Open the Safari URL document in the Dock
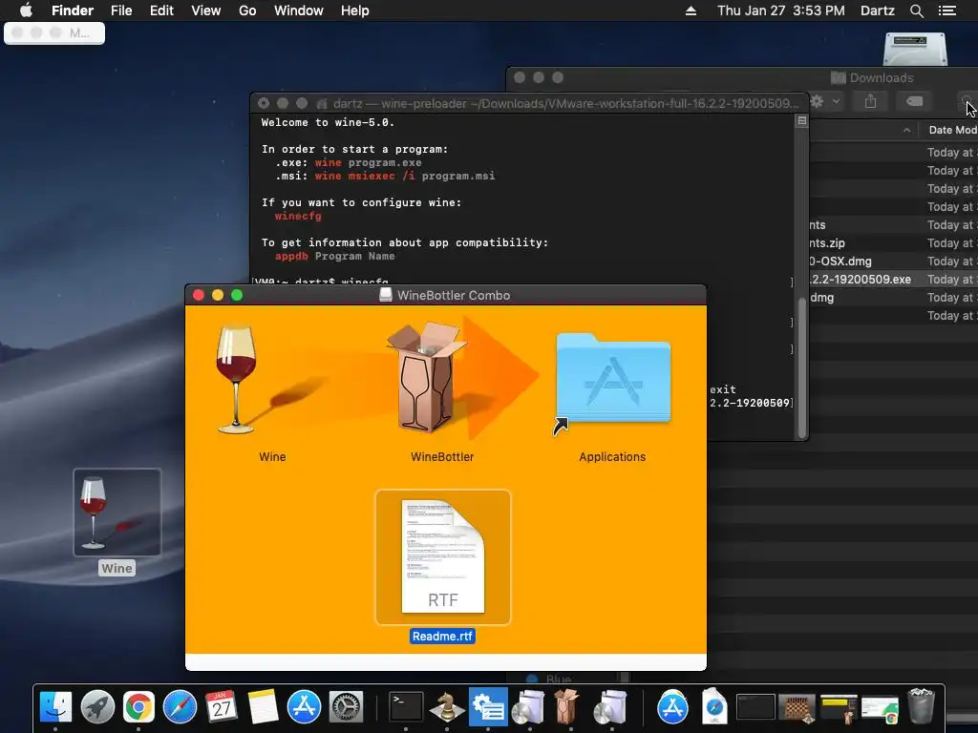This screenshot has width=978, height=733. tap(714, 707)
